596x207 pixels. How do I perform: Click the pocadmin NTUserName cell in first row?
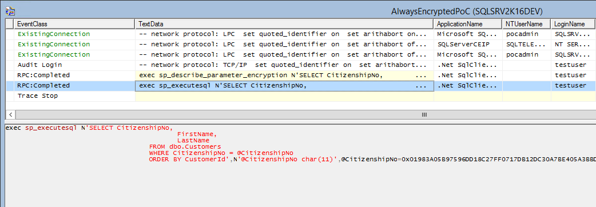519,34
